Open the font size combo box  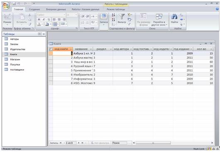click(72, 15)
